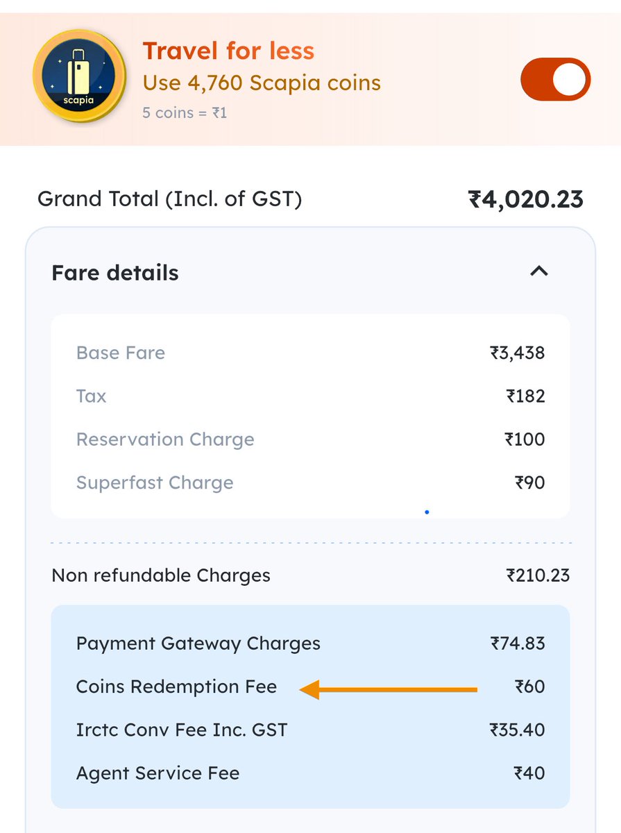
Task: Click the Travel for less heading
Action: [x=228, y=51]
